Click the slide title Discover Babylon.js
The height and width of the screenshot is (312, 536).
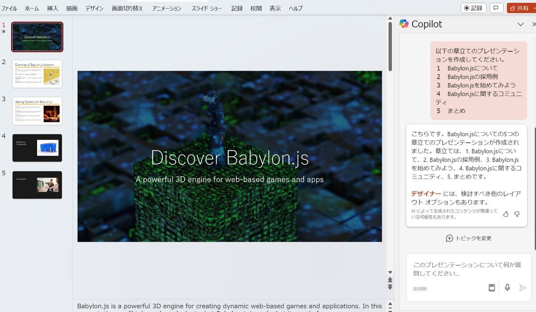tap(230, 158)
